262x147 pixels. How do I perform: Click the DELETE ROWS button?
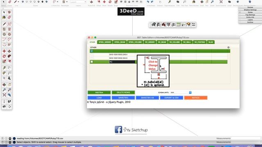click(x=123, y=93)
